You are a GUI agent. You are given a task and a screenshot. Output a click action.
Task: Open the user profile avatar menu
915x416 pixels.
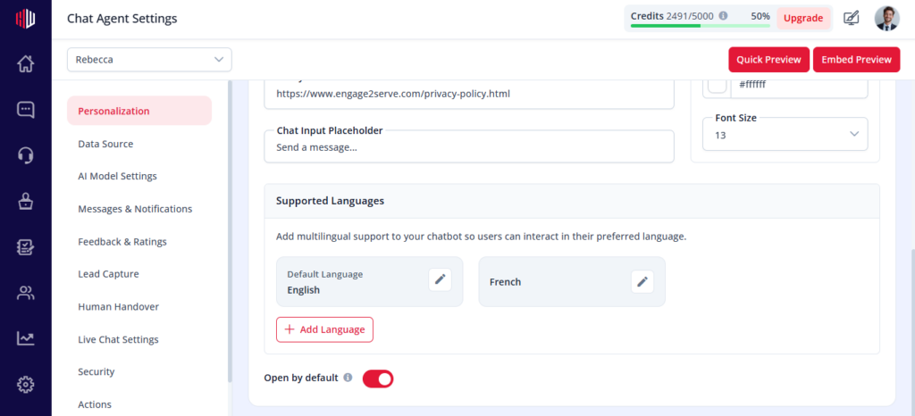pyautogui.click(x=886, y=19)
